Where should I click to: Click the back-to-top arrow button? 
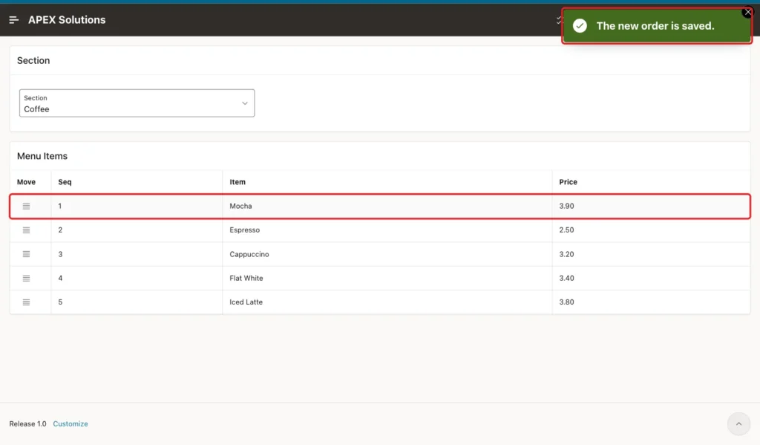click(738, 423)
